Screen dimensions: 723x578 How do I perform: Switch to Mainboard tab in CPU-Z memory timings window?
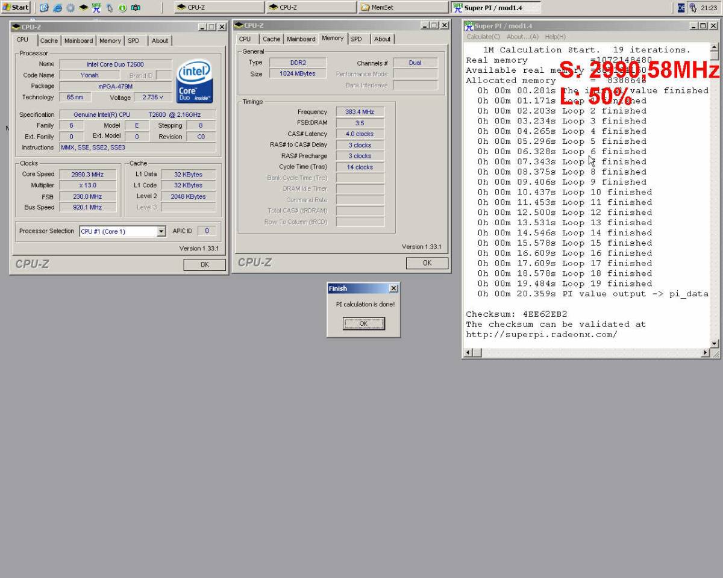[x=301, y=39]
